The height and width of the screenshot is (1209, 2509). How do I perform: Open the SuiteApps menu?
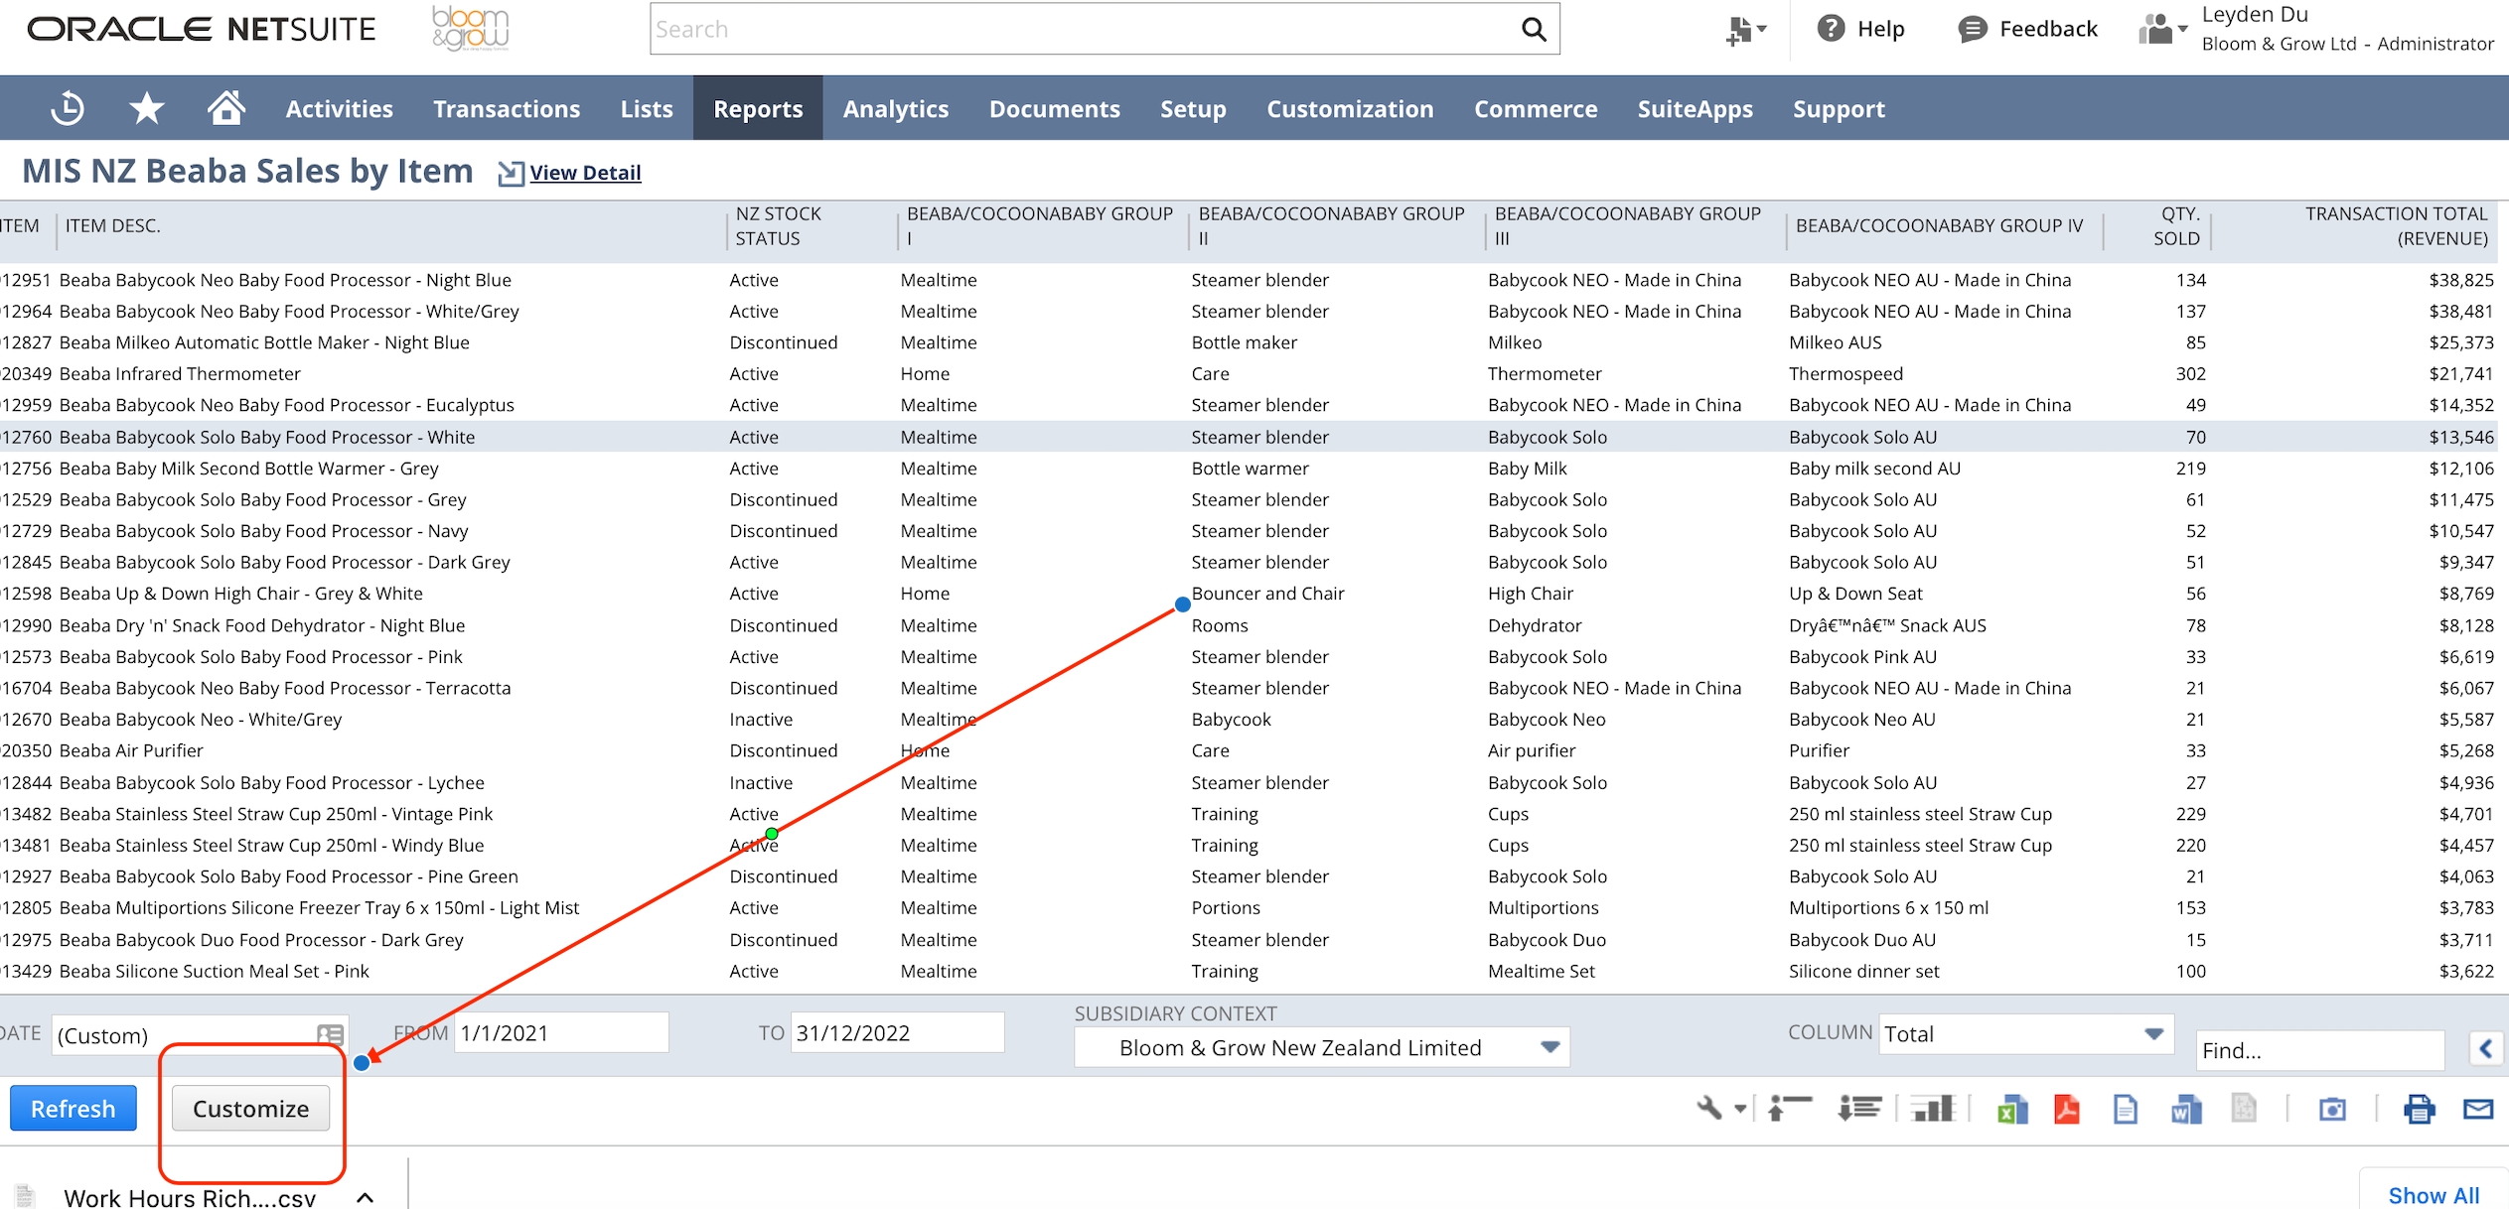1695,108
